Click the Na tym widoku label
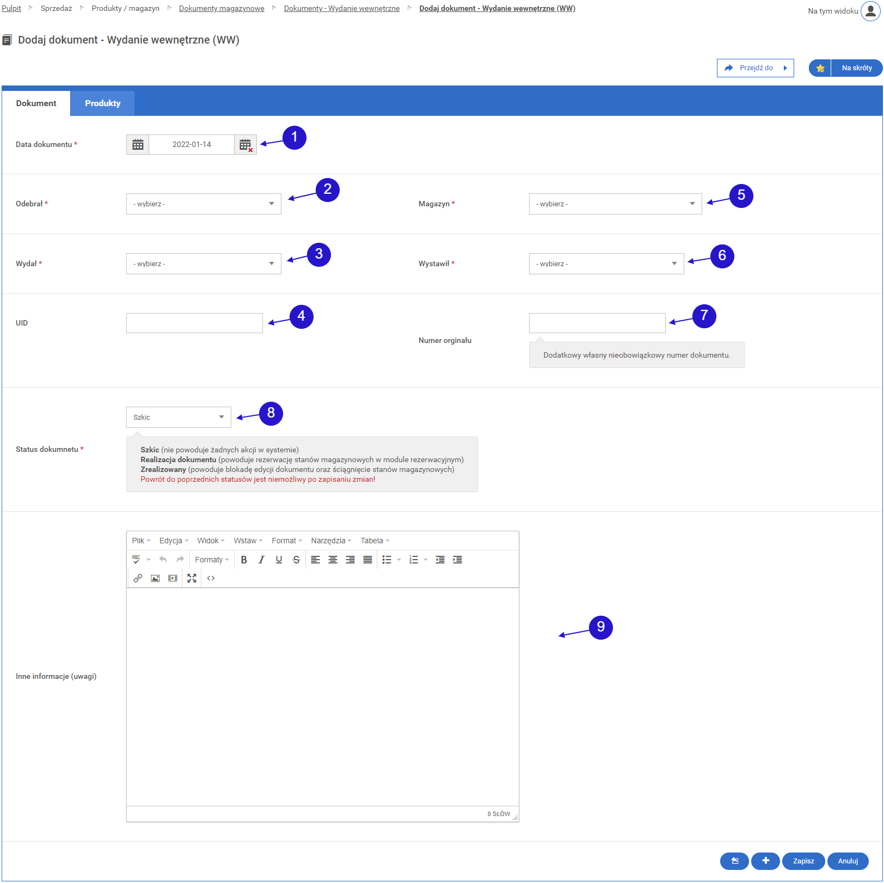This screenshot has width=884, height=883. click(833, 11)
